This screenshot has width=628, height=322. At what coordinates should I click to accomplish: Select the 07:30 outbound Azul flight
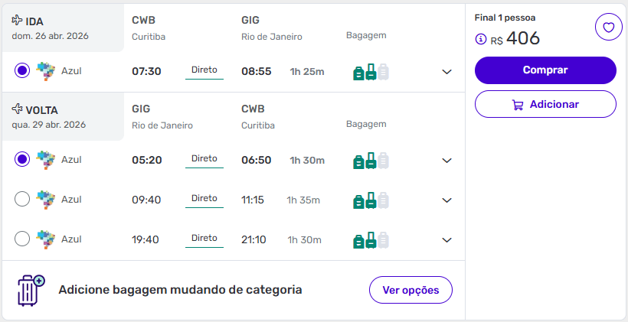pos(22,71)
